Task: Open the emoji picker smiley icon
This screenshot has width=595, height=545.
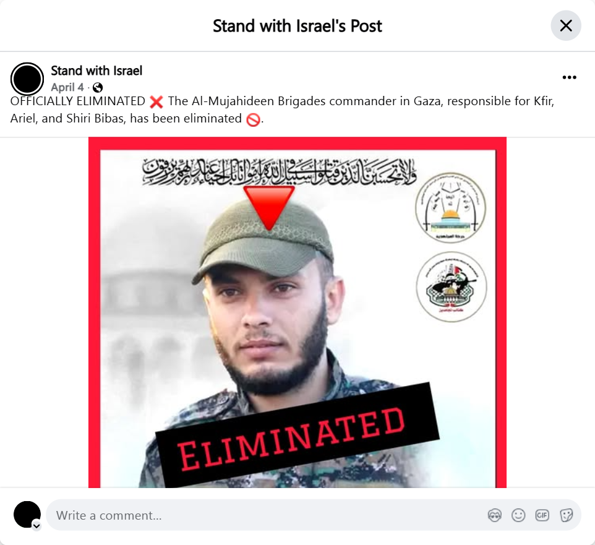Action: [x=518, y=515]
